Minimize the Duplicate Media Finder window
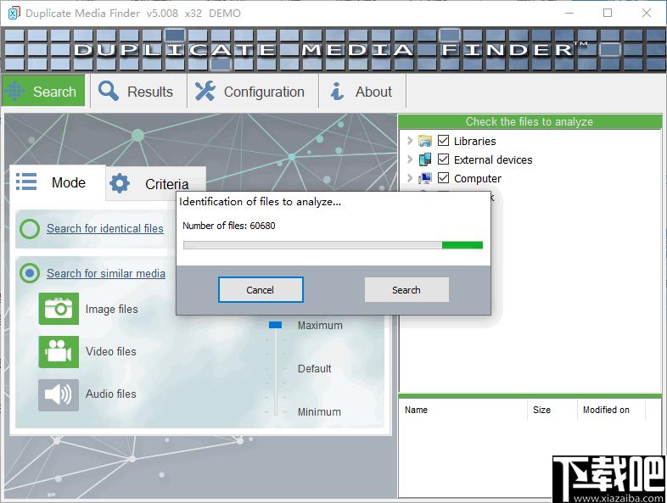This screenshot has height=503, width=667. point(569,14)
